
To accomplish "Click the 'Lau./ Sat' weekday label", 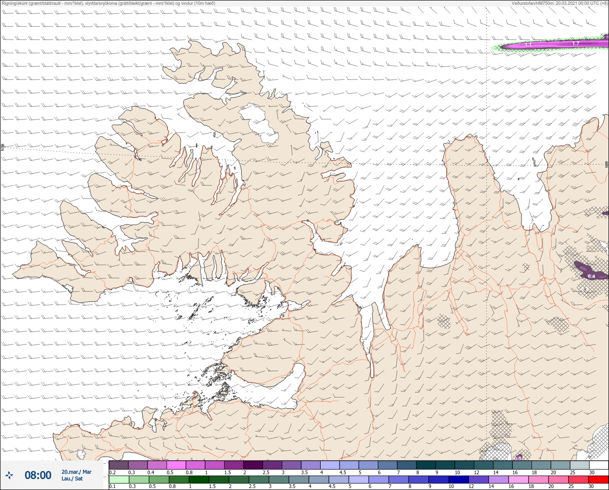I will [x=72, y=479].
